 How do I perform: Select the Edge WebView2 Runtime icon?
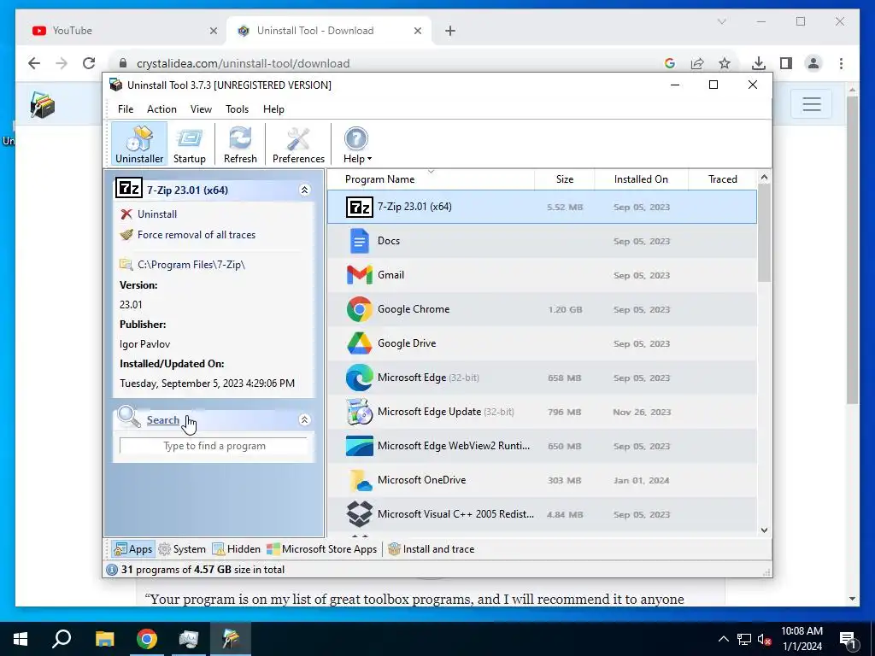(360, 446)
